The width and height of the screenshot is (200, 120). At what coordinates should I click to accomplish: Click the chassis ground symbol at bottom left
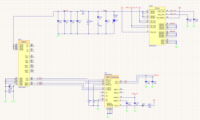click(x=13, y=101)
